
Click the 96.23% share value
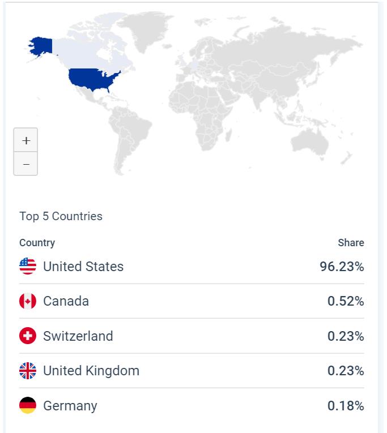point(342,267)
